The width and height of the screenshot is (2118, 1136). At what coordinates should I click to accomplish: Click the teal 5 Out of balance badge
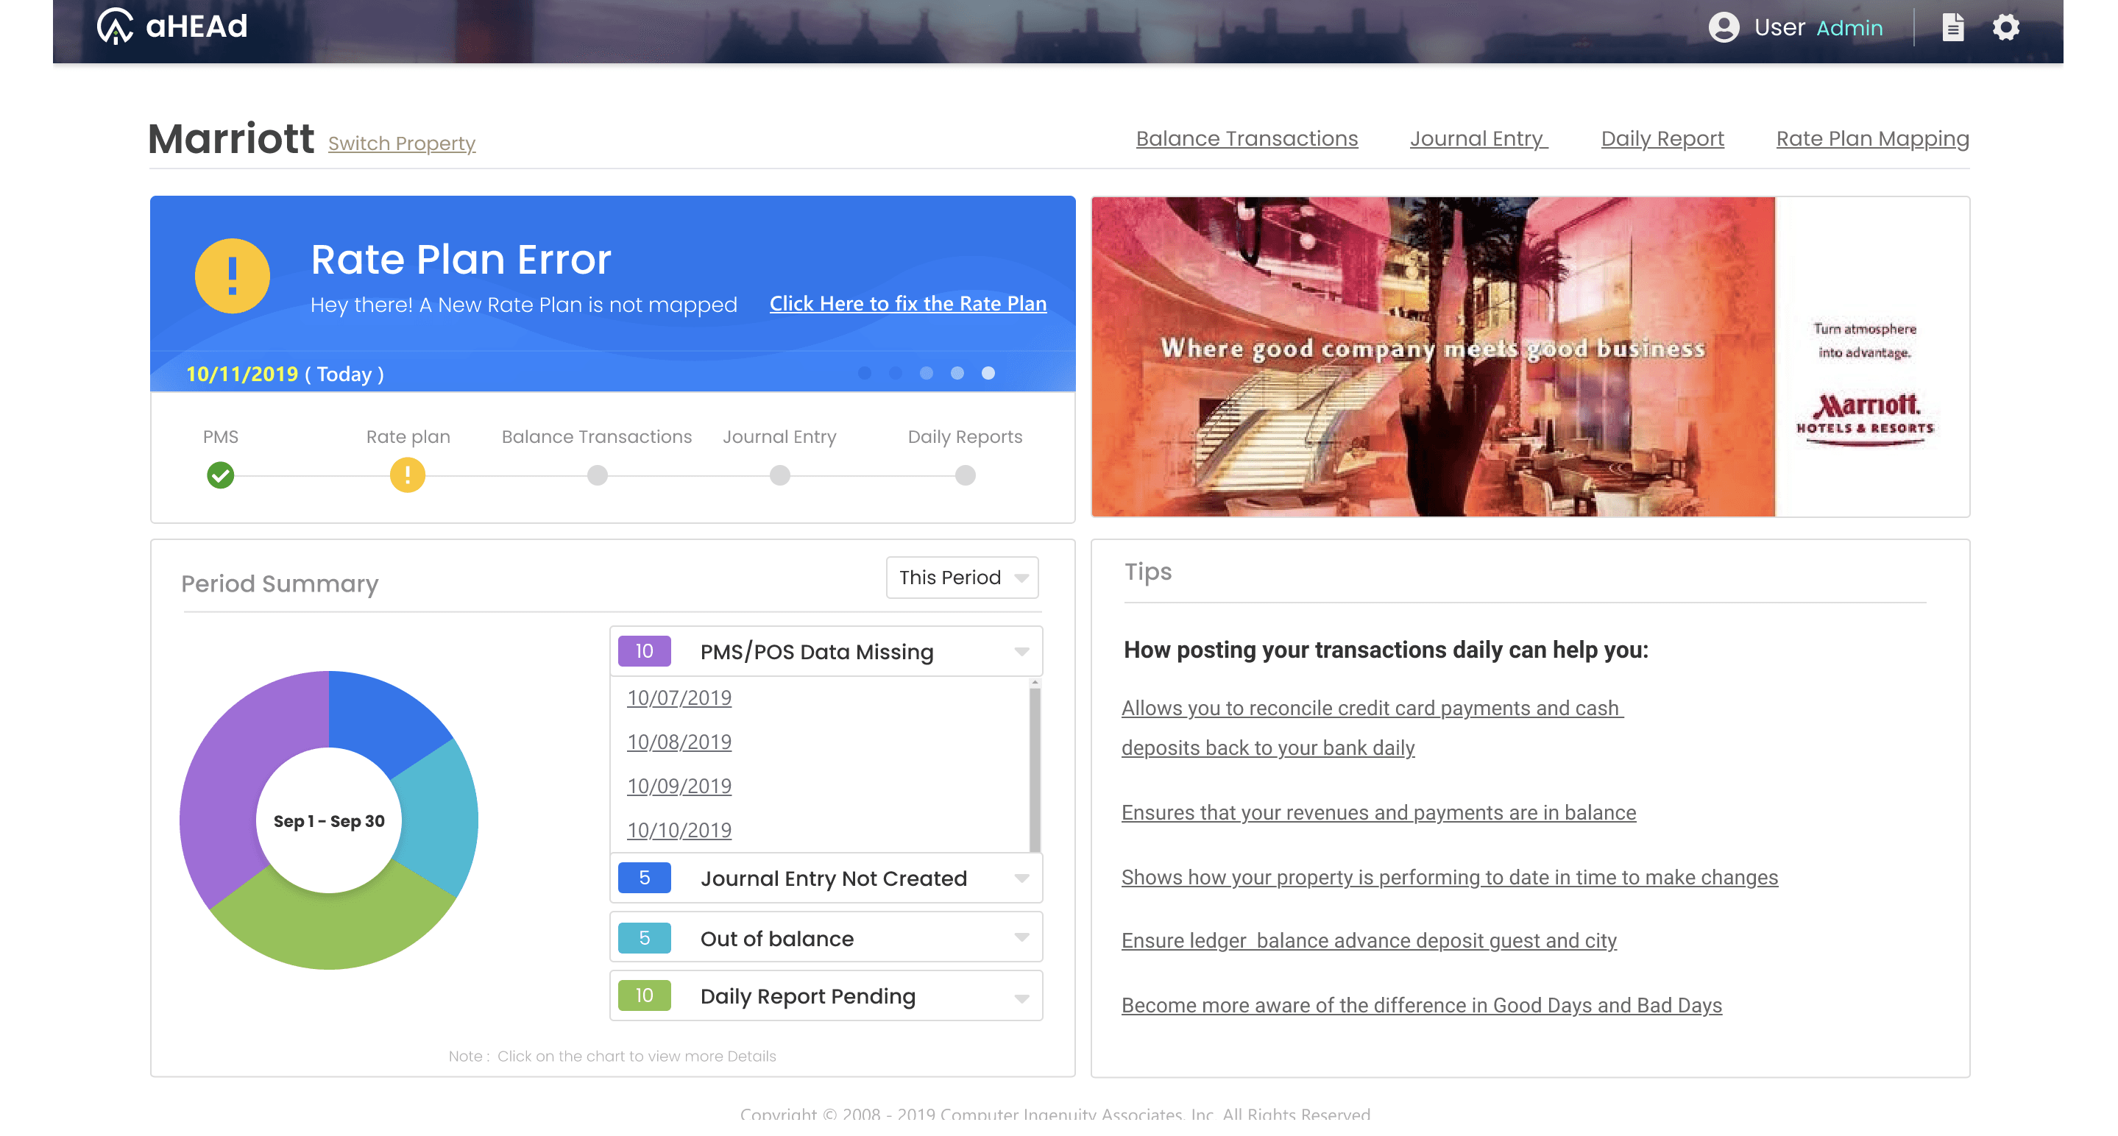tap(644, 938)
